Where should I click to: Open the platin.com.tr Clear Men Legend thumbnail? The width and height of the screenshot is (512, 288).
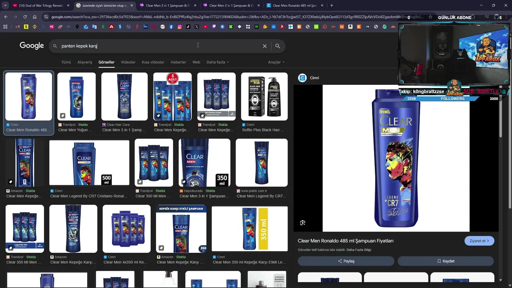pyautogui.click(x=262, y=162)
